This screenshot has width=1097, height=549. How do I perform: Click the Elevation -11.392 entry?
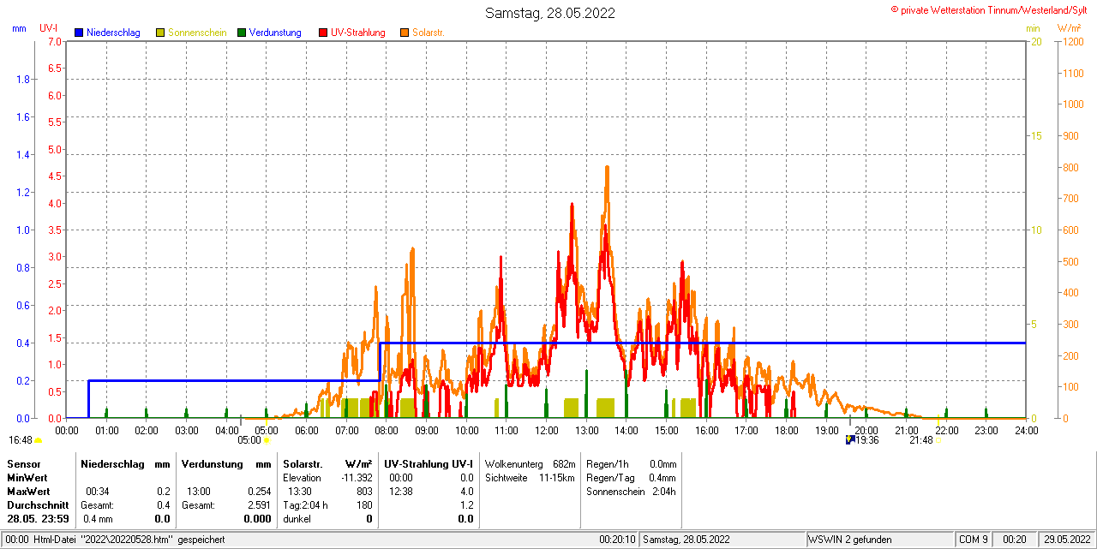coord(327,477)
